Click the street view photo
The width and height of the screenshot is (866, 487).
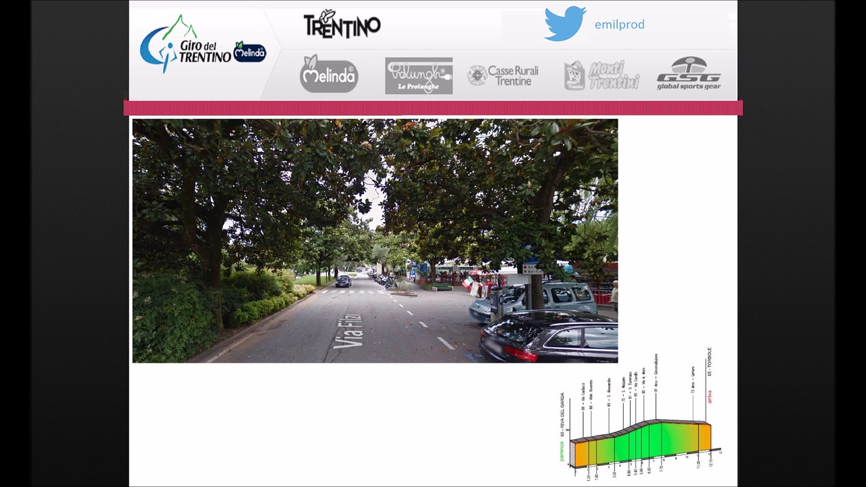[x=375, y=241]
